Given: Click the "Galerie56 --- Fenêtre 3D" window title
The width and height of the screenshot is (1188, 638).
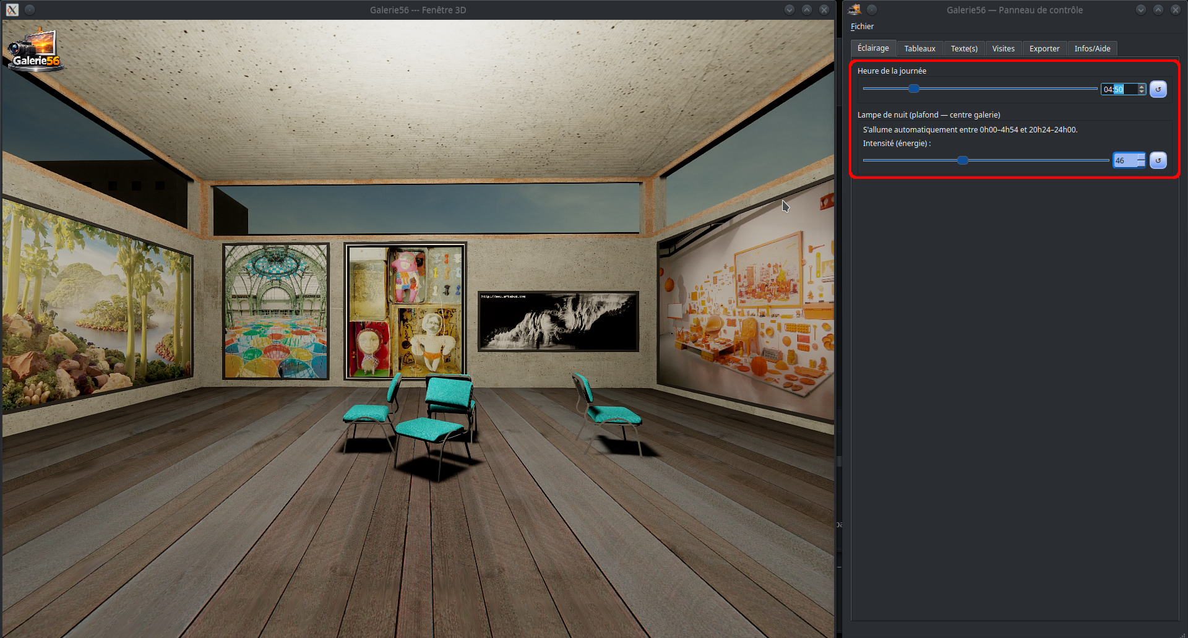Looking at the screenshot, I should [418, 10].
